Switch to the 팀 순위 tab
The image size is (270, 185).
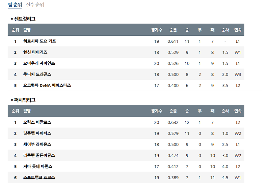tap(15, 5)
